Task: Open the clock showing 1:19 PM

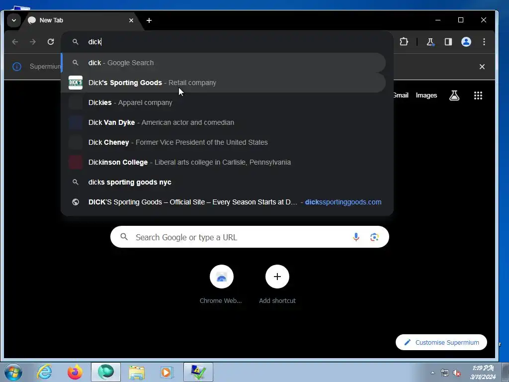Action: (x=483, y=372)
